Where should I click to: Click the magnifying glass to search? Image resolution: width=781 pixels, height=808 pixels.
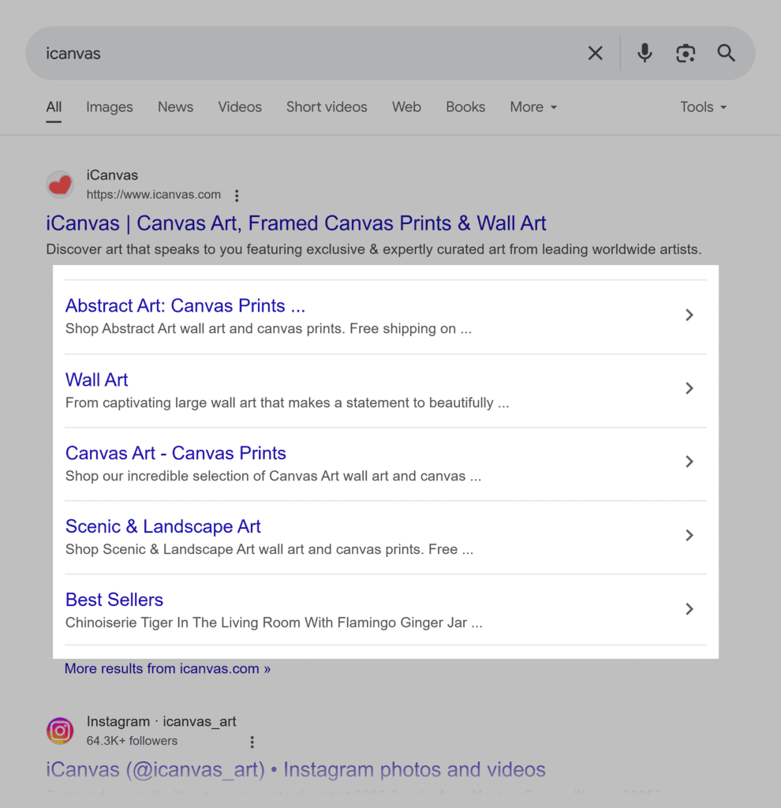click(x=726, y=53)
